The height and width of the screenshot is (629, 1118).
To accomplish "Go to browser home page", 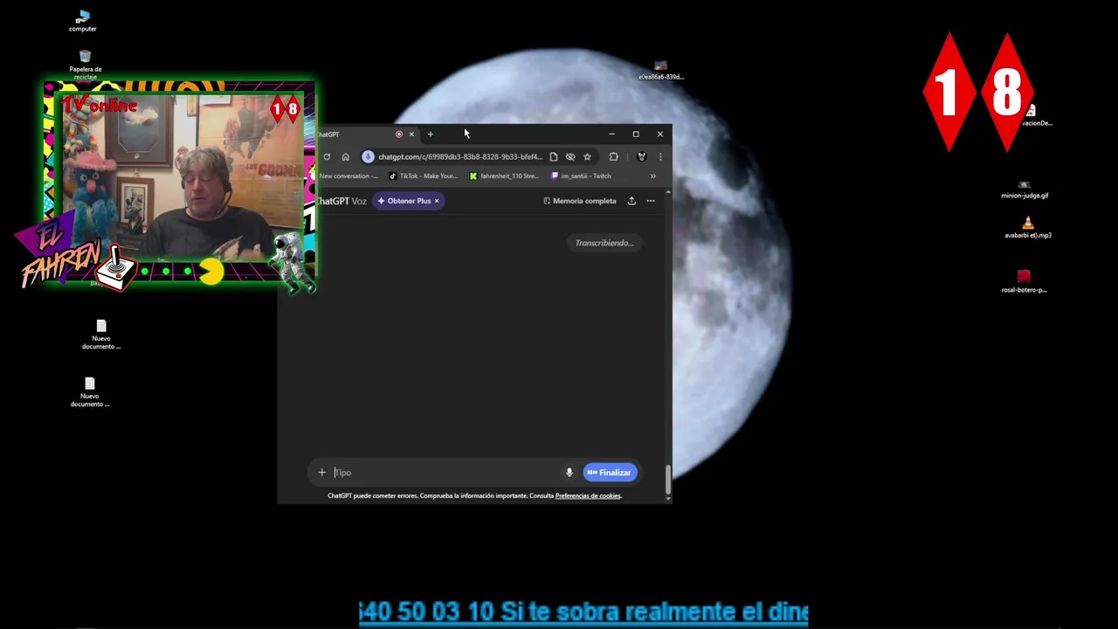I will pyautogui.click(x=345, y=157).
